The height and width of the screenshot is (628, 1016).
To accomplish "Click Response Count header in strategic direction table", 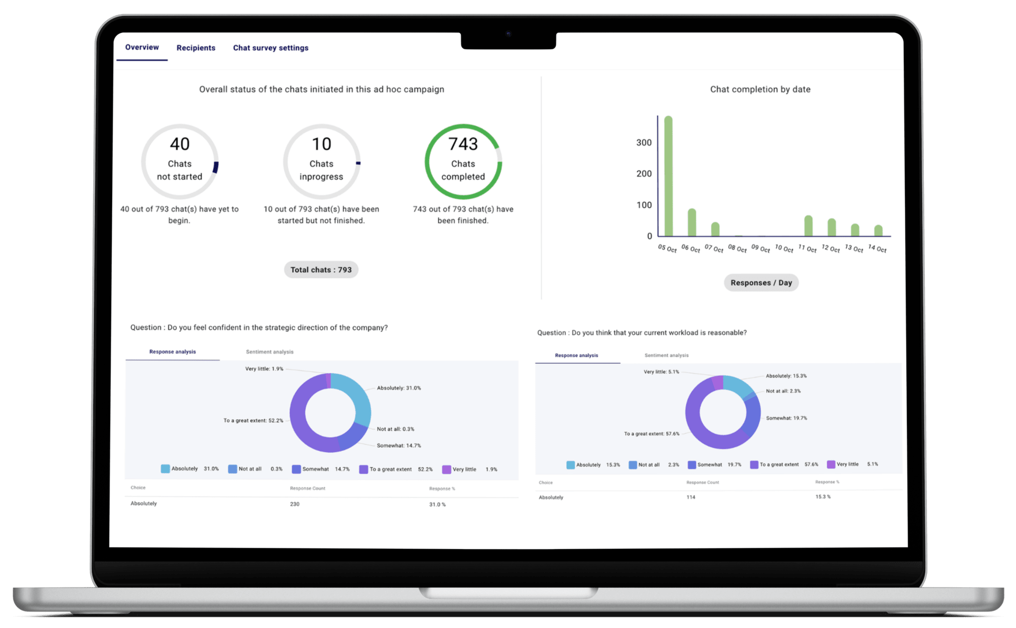I will (307, 488).
